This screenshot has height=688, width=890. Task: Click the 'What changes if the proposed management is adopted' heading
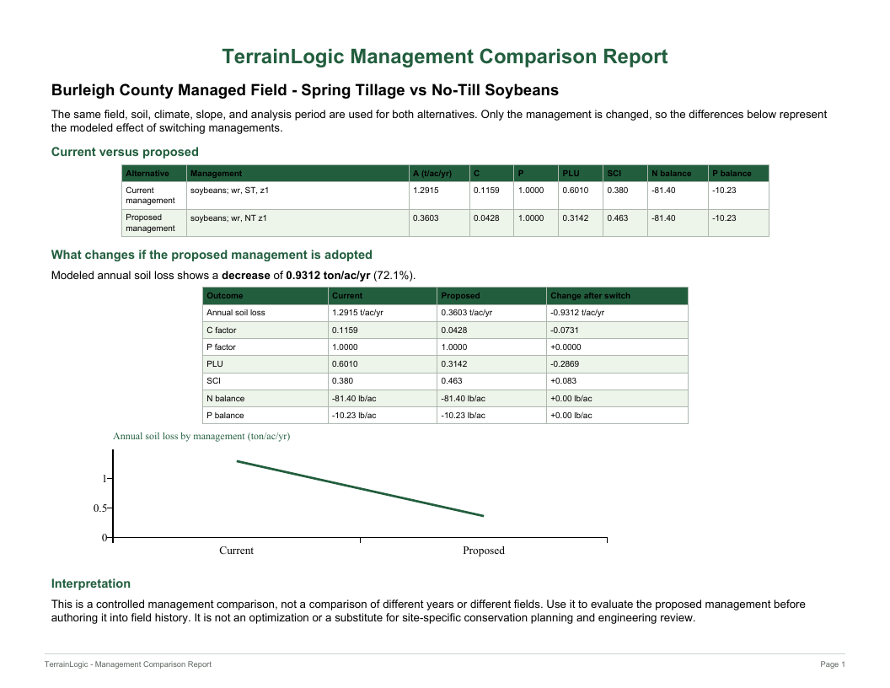(212, 255)
